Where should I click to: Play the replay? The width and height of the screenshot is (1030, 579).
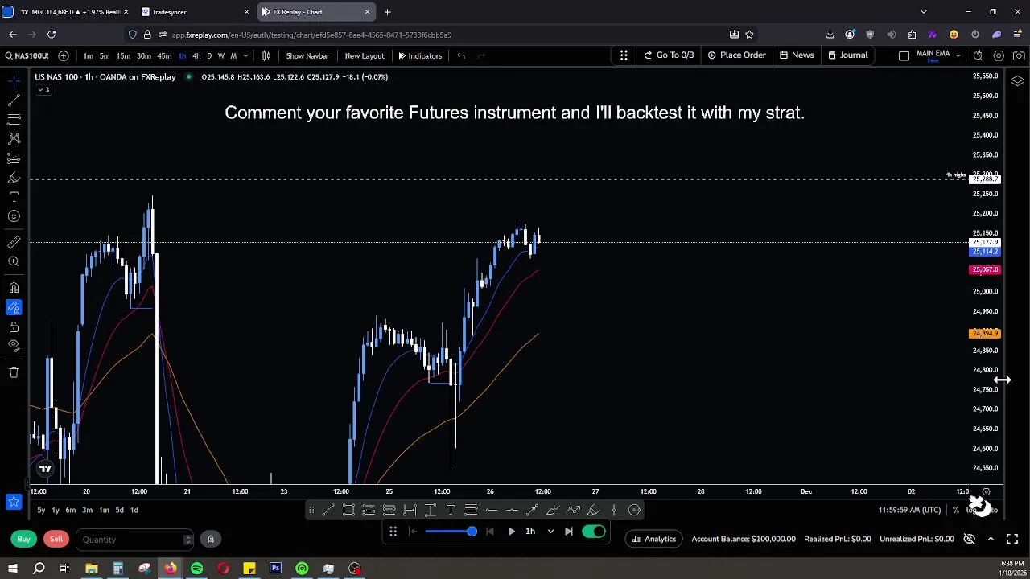511,531
